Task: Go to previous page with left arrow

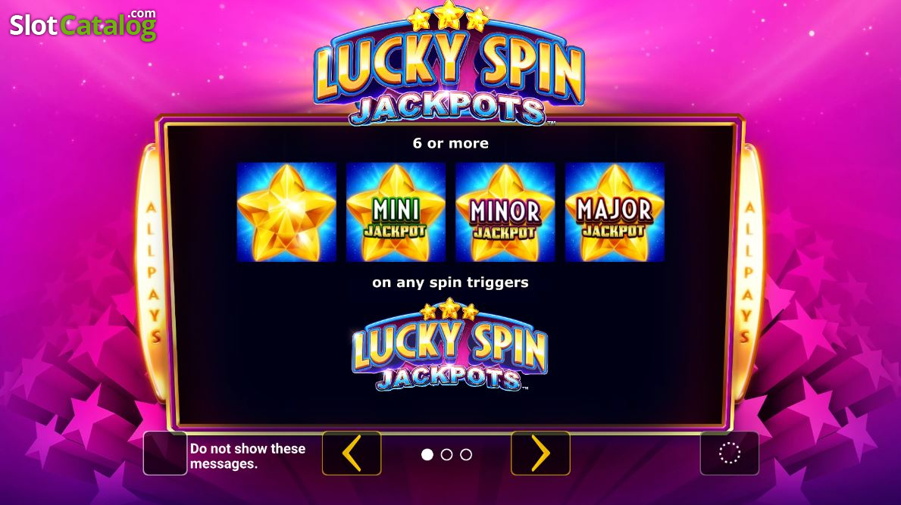Action: coord(352,454)
